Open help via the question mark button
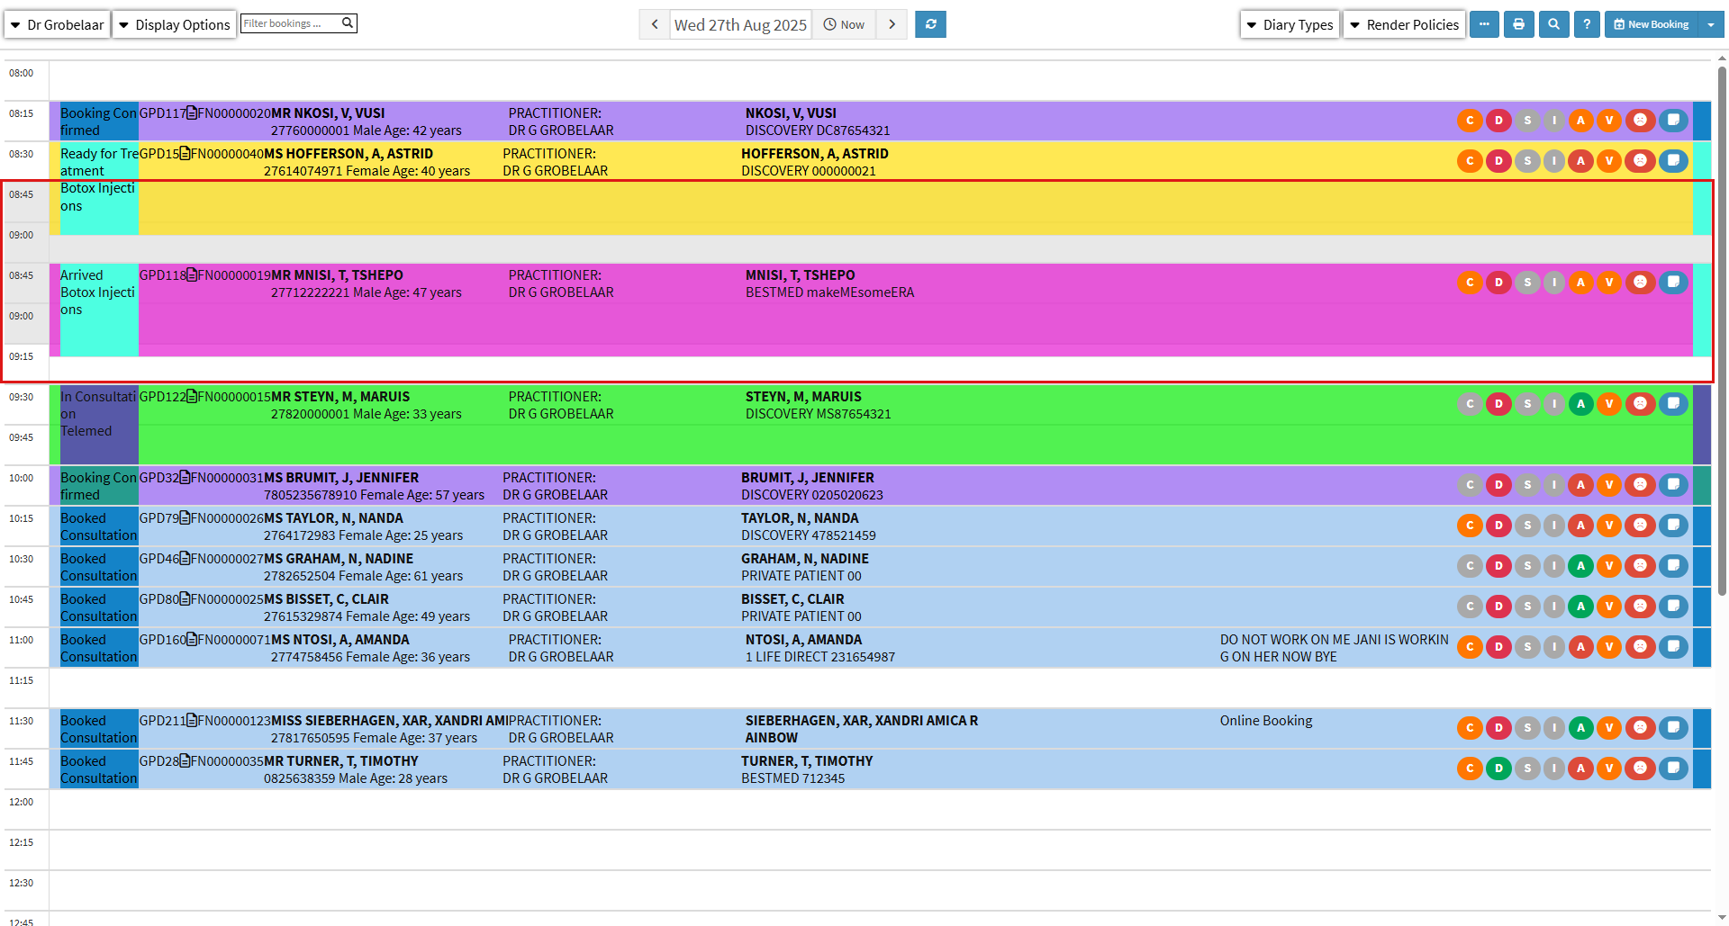 click(1587, 24)
